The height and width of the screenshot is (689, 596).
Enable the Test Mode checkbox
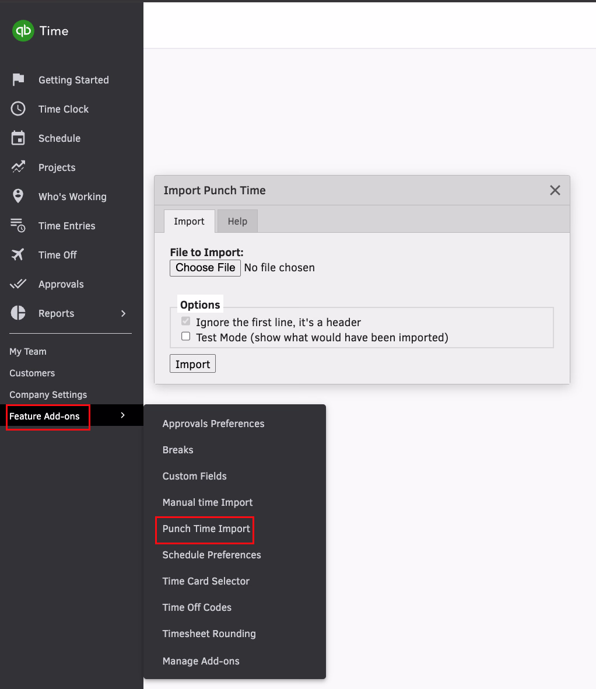click(186, 336)
